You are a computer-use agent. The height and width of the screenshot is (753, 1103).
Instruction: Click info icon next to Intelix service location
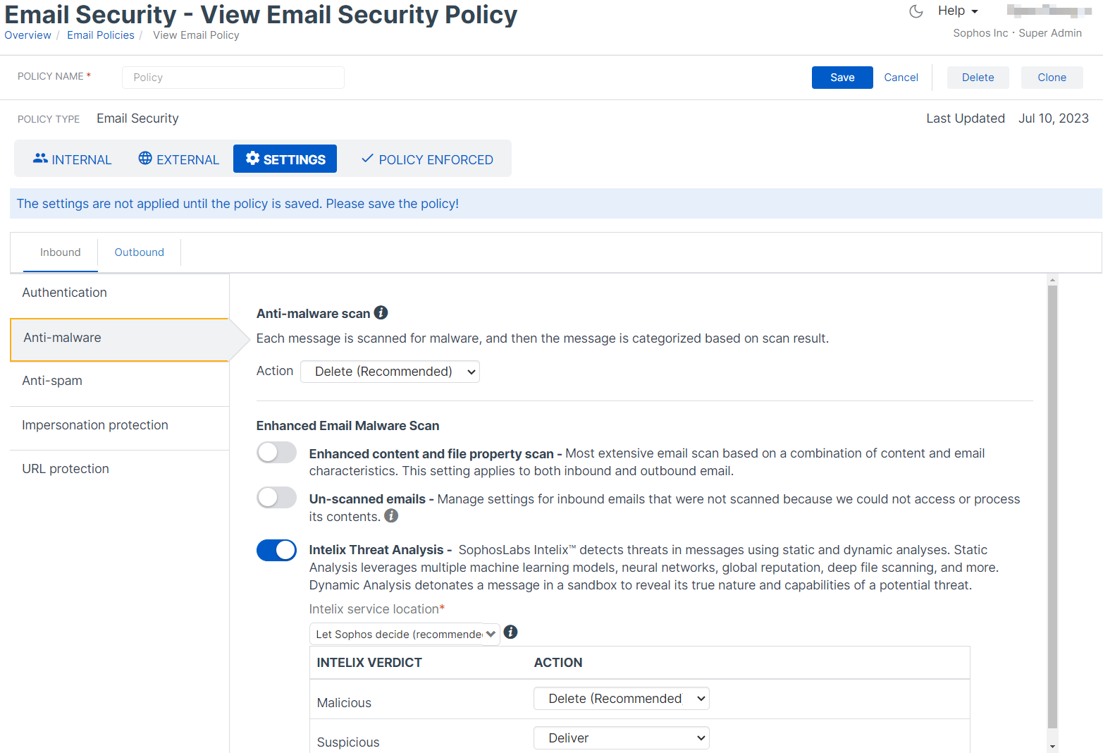[x=511, y=632]
